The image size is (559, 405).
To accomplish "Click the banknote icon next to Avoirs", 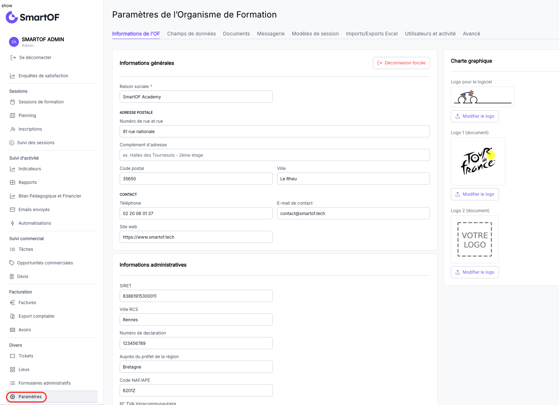I will [13, 330].
